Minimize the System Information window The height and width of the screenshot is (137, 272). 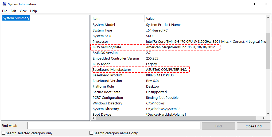pos(241,4)
